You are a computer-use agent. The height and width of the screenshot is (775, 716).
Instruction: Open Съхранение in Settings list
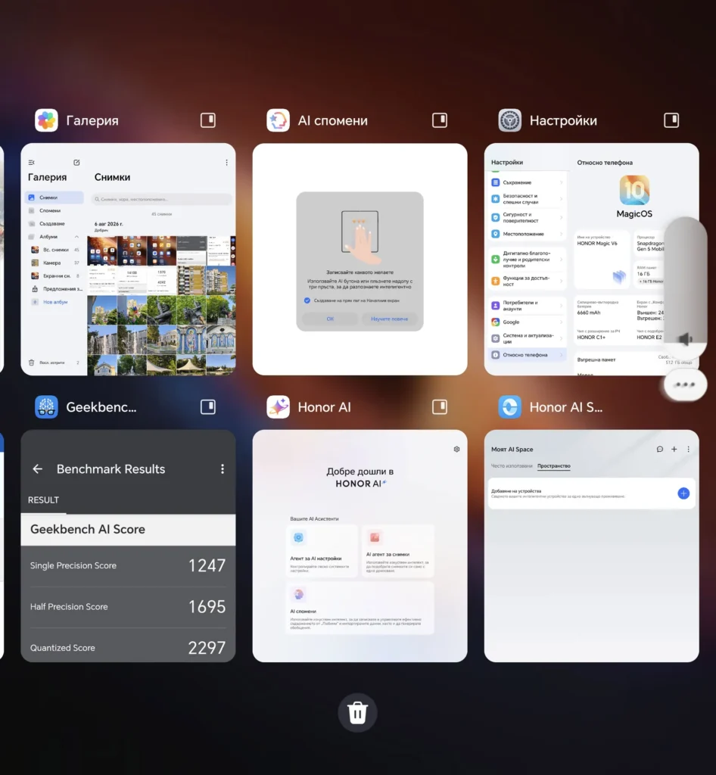pyautogui.click(x=528, y=182)
